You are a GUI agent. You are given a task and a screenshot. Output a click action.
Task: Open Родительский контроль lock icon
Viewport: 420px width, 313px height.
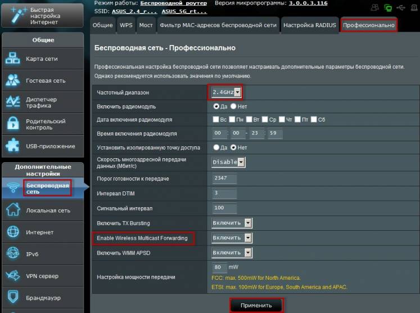pyautogui.click(x=12, y=124)
